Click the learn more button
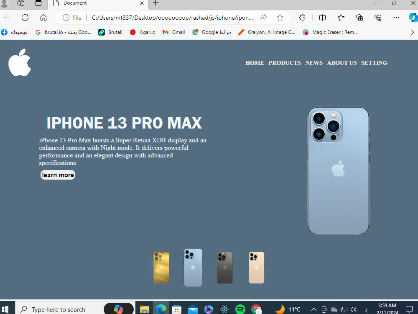 pos(58,175)
